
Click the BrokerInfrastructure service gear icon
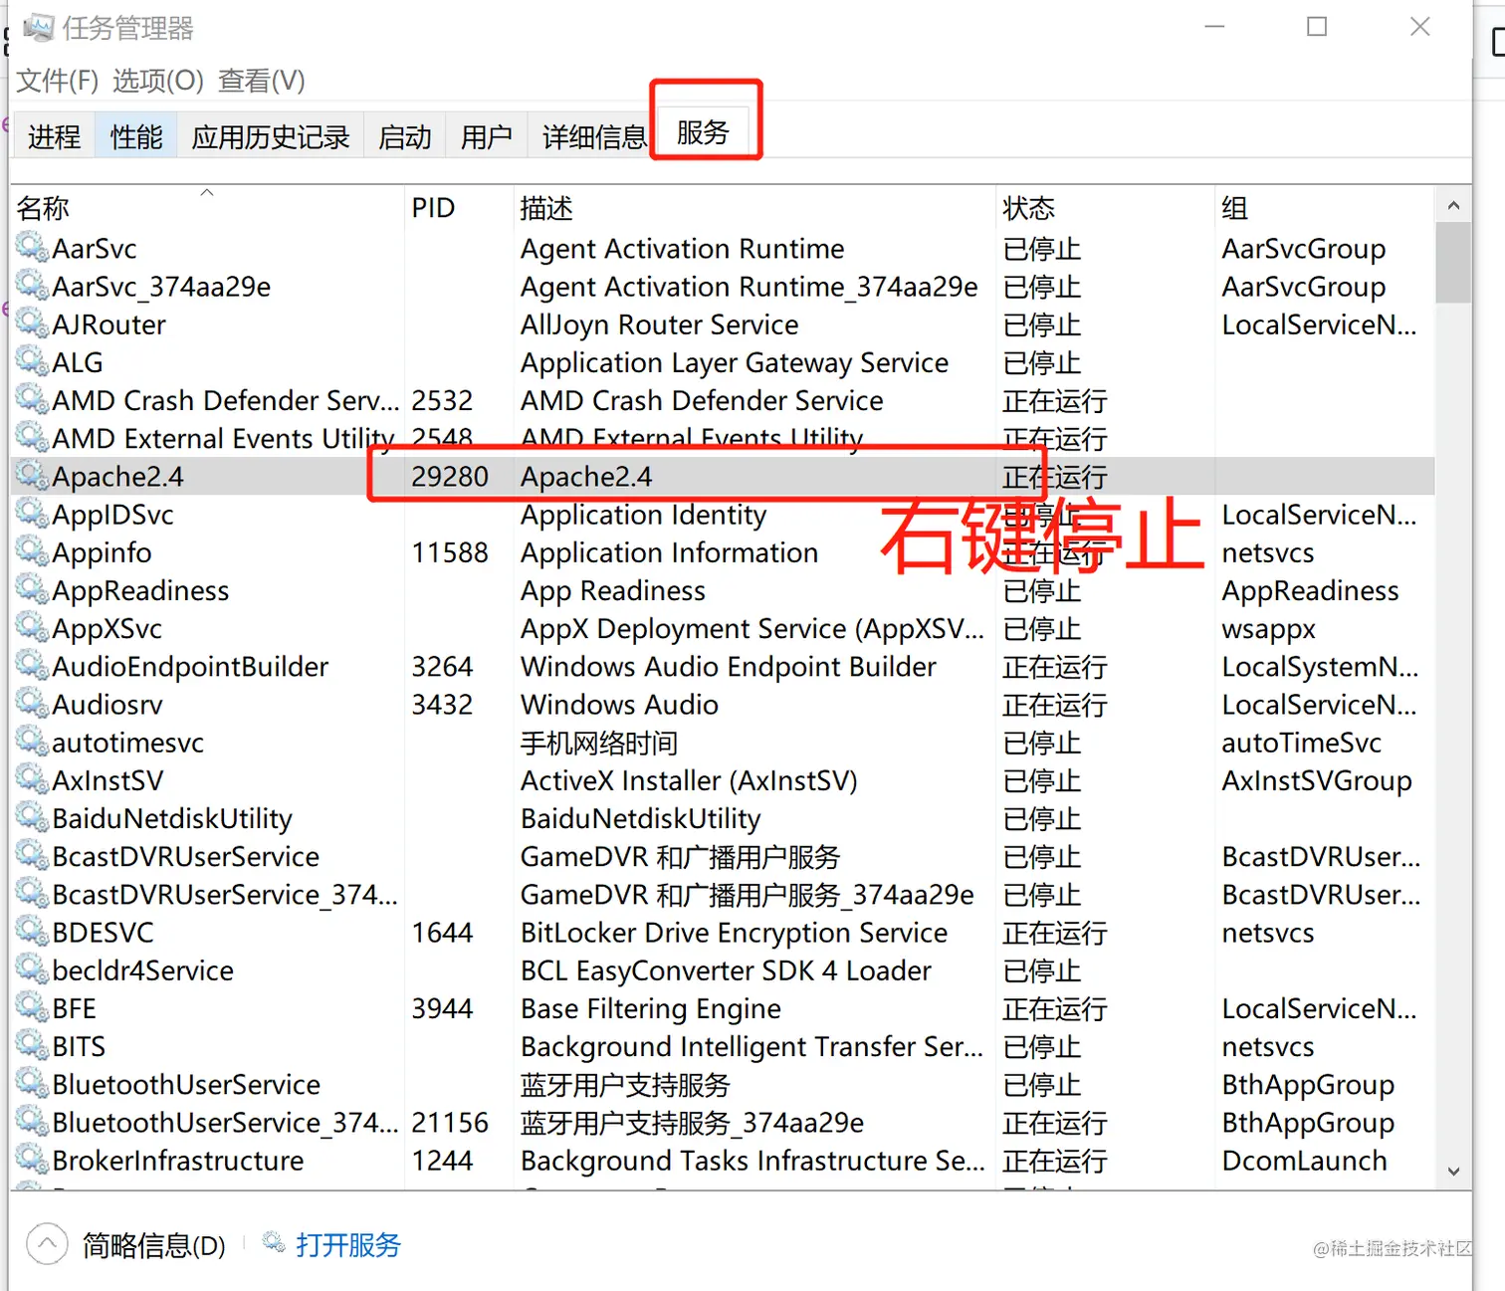click(32, 1160)
